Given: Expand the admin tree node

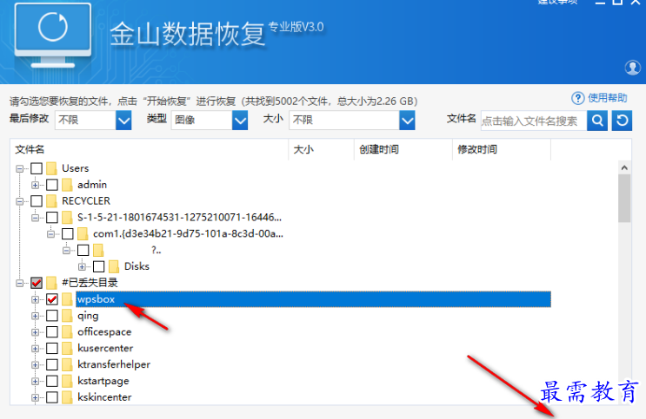Looking at the screenshot, I should (x=35, y=185).
